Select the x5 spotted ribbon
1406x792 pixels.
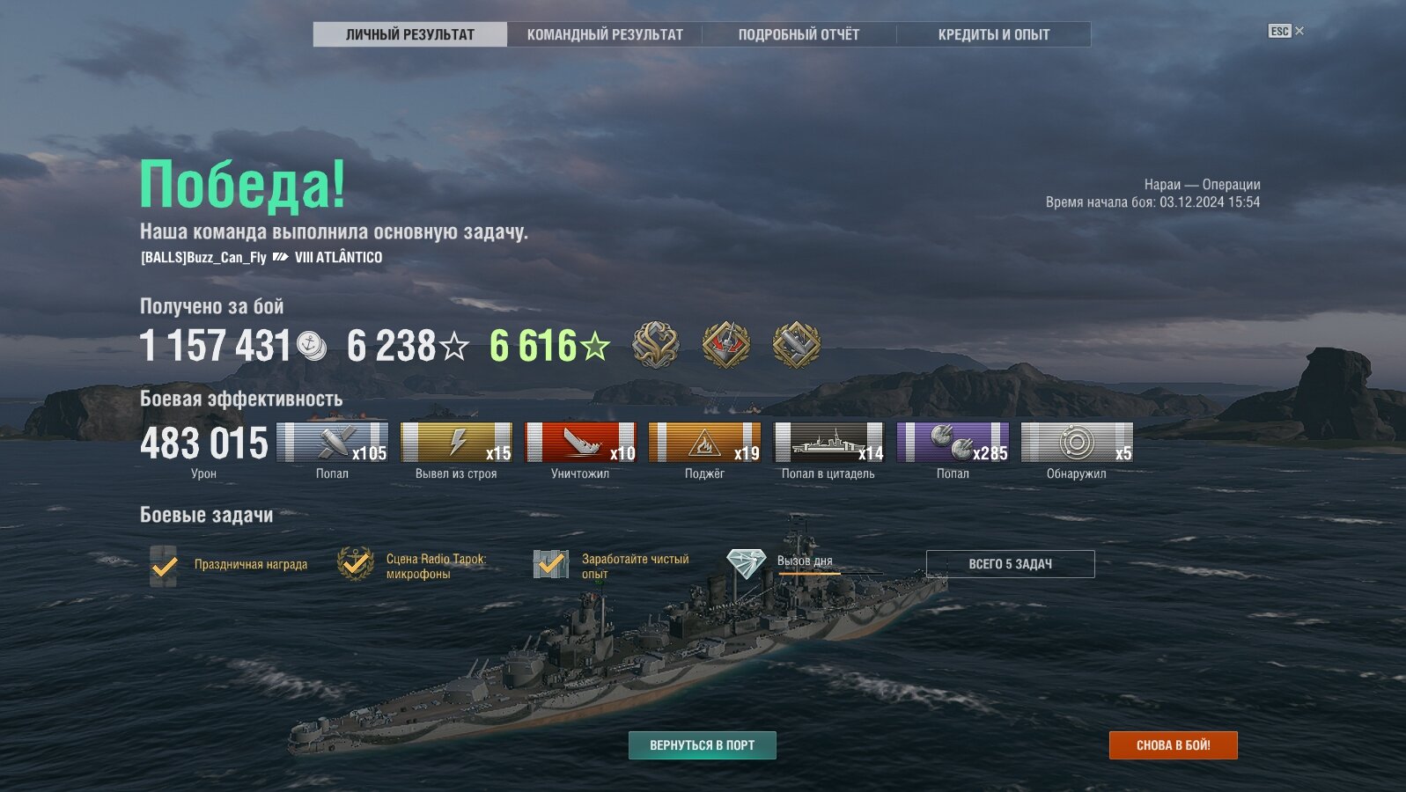click(1077, 442)
